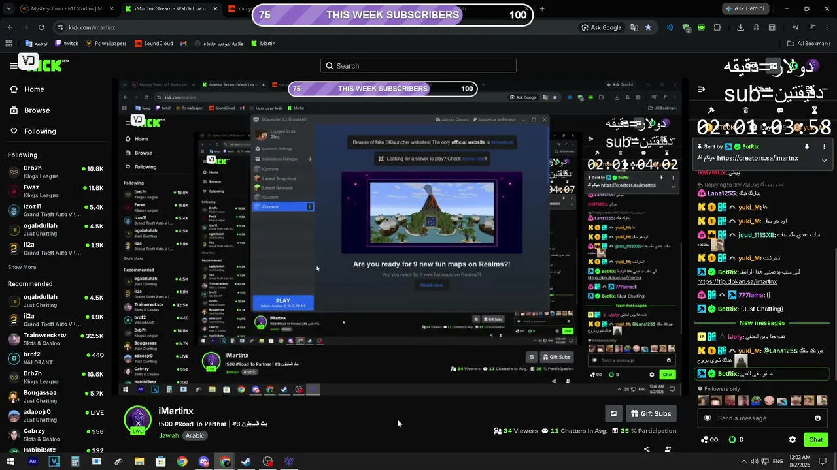Click the share stream icon
This screenshot has width=837, height=470.
pos(647,449)
